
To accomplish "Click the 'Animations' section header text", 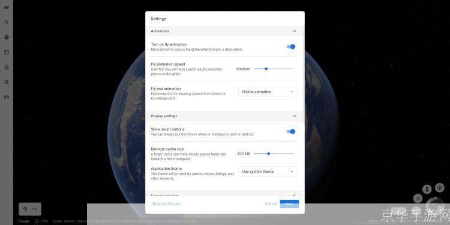I will pos(160,31).
